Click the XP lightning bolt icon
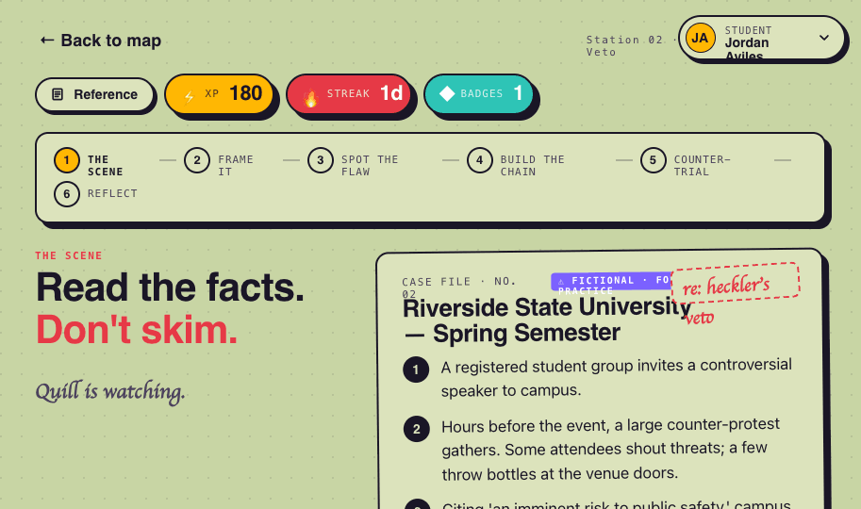861x509 pixels. click(x=189, y=97)
